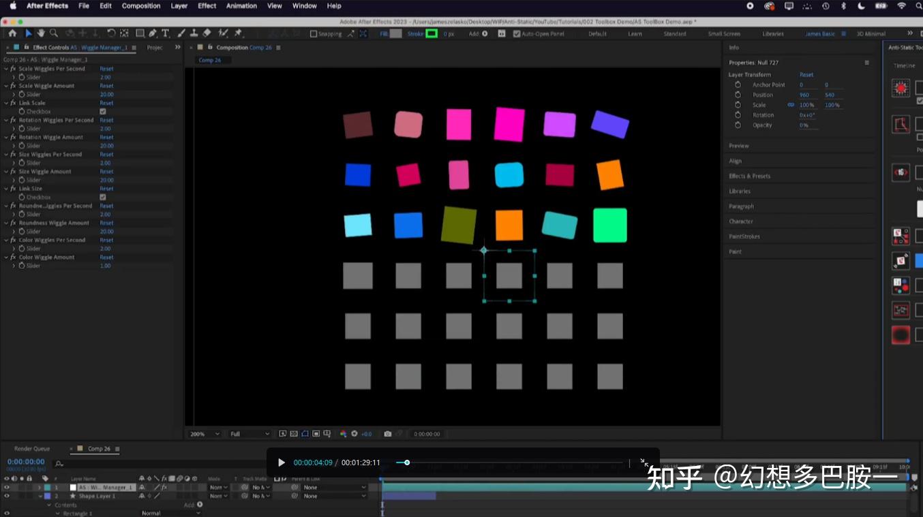Play the video with the play button
Viewport: 923px width, 517px height.
tap(281, 463)
